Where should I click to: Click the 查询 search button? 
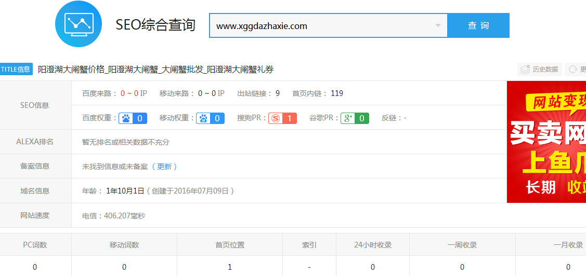pyautogui.click(x=478, y=25)
